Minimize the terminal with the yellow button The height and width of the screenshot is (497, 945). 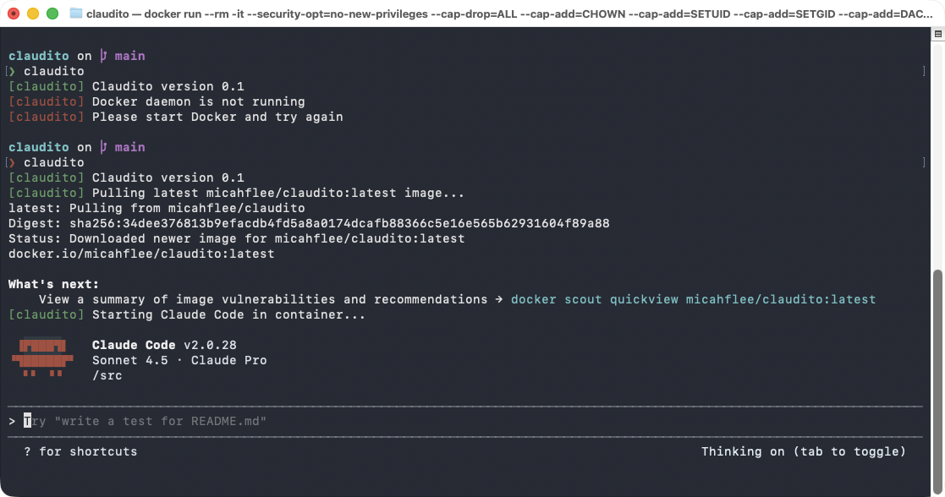[x=34, y=14]
